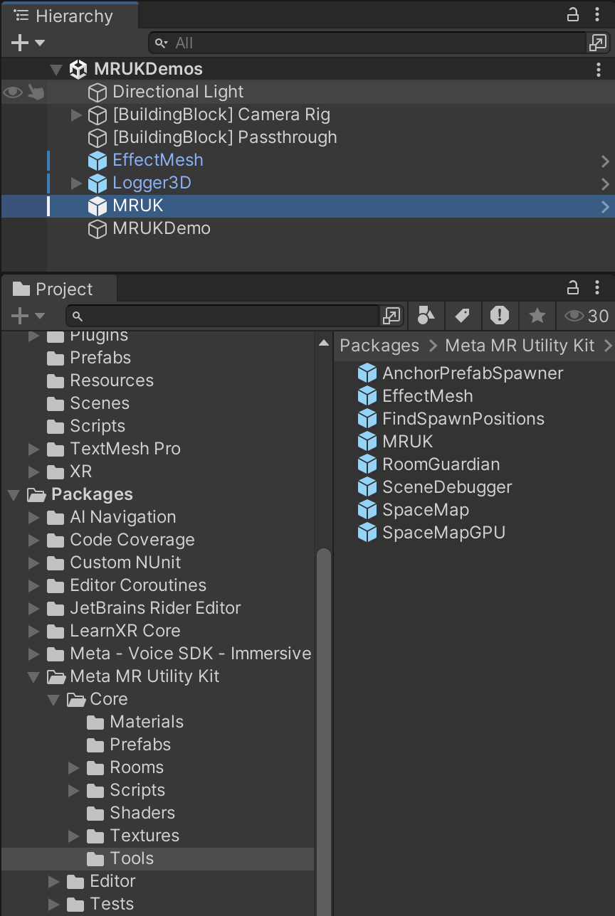This screenshot has height=916, width=615.
Task: Click the search-by-label tag icon
Action: point(463,316)
